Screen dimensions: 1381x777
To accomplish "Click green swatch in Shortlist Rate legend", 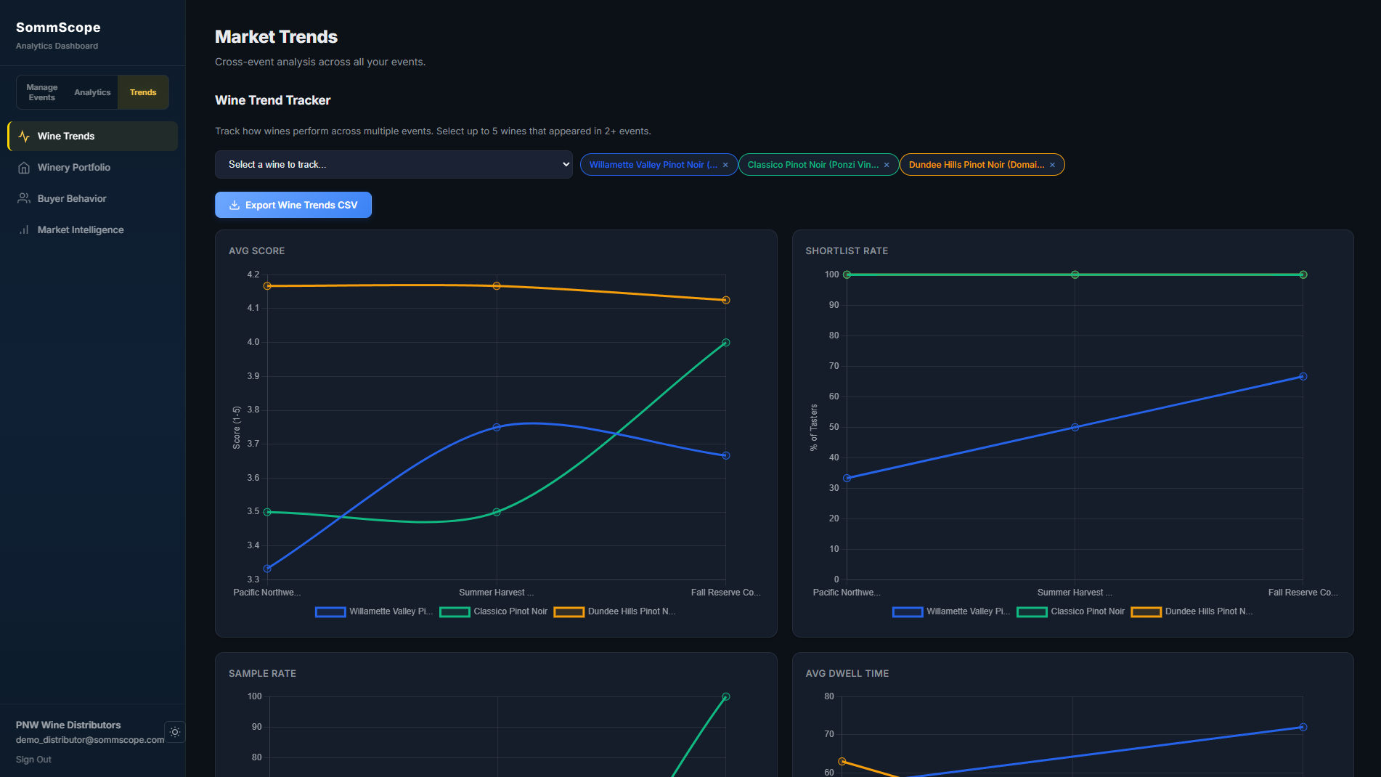I will pos(1032,612).
